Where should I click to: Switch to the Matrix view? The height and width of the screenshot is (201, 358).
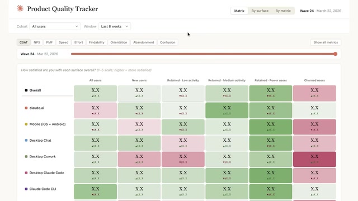pyautogui.click(x=239, y=11)
